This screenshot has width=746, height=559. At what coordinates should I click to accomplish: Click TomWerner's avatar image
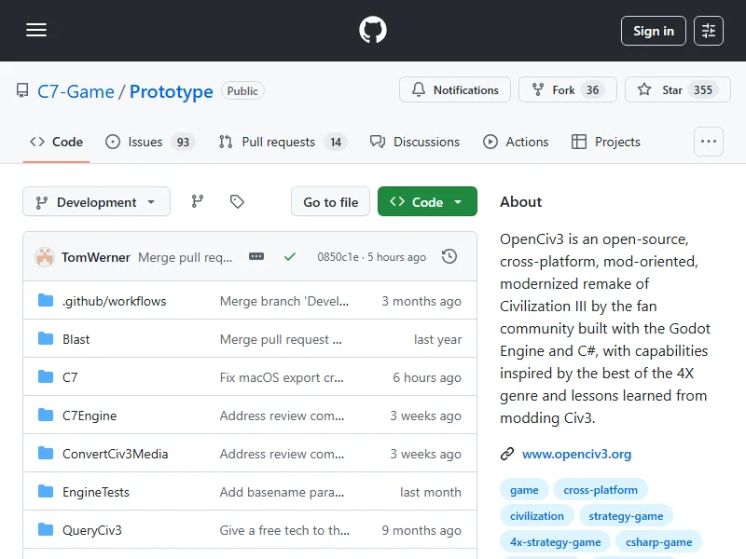(x=45, y=257)
